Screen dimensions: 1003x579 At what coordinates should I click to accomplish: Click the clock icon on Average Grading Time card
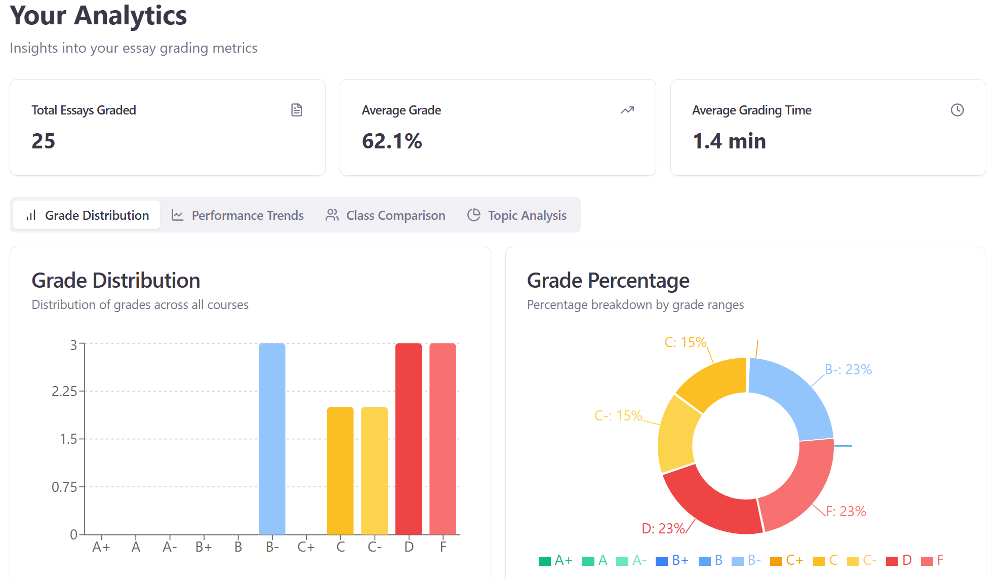957,109
